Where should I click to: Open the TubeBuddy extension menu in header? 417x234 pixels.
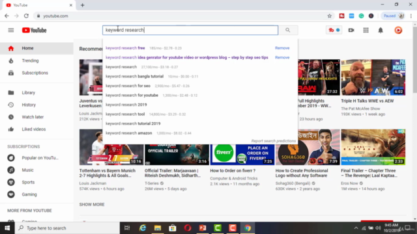pyautogui.click(x=334, y=31)
